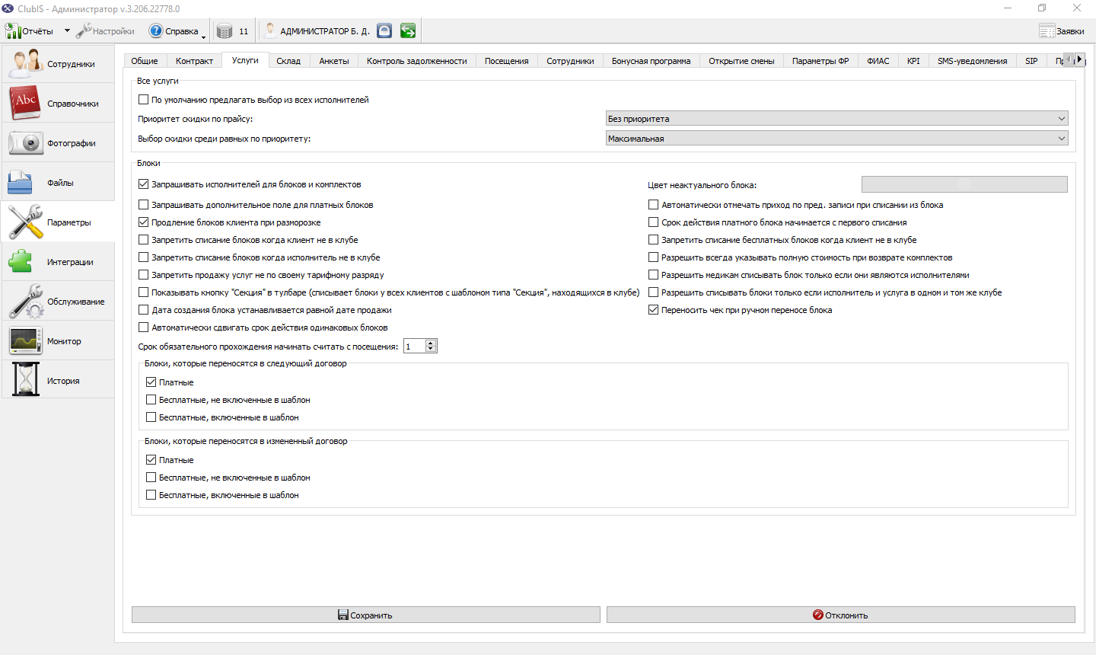Open the inactive block color swatch
Viewport: 1096px width, 655px height.
pos(964,184)
